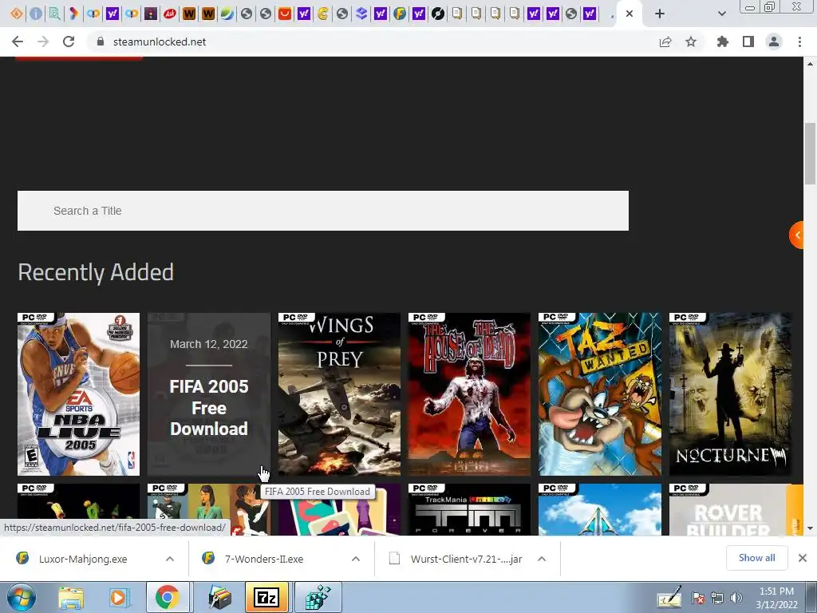Open the FIFA 2005 Free Download link
Image resolution: width=817 pixels, height=613 pixels.
pos(209,394)
